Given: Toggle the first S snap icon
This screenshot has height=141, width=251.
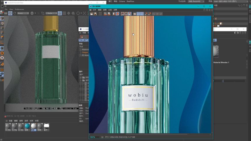Looking at the screenshot, I should click(x=2, y=48).
